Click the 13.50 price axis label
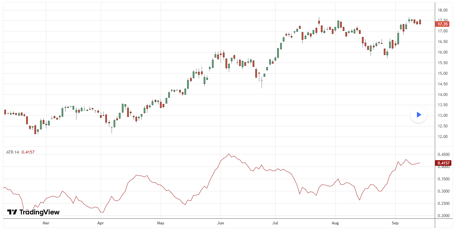Image resolution: width=455 pixels, height=230 pixels. point(443,105)
